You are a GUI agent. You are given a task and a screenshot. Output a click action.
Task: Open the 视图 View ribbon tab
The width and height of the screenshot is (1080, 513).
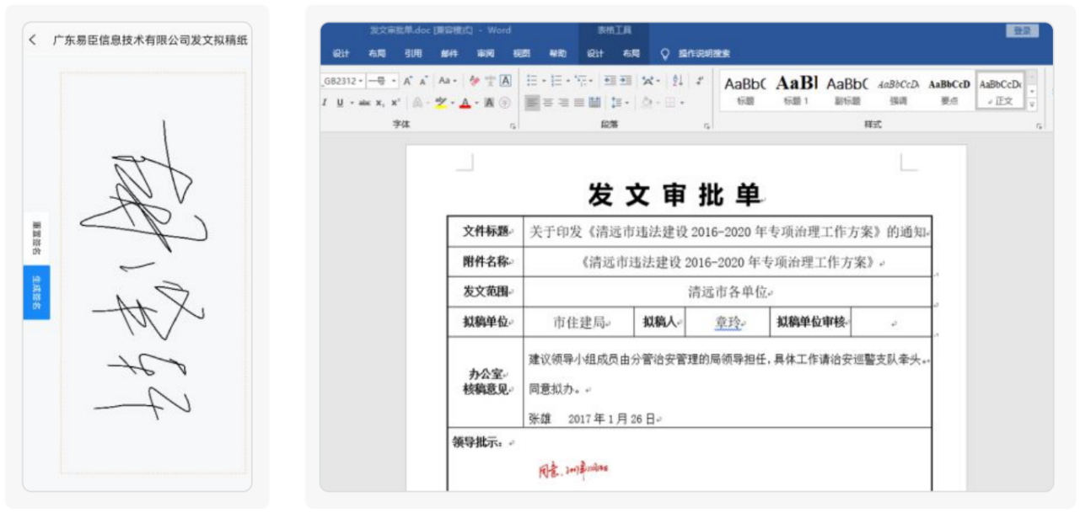522,53
